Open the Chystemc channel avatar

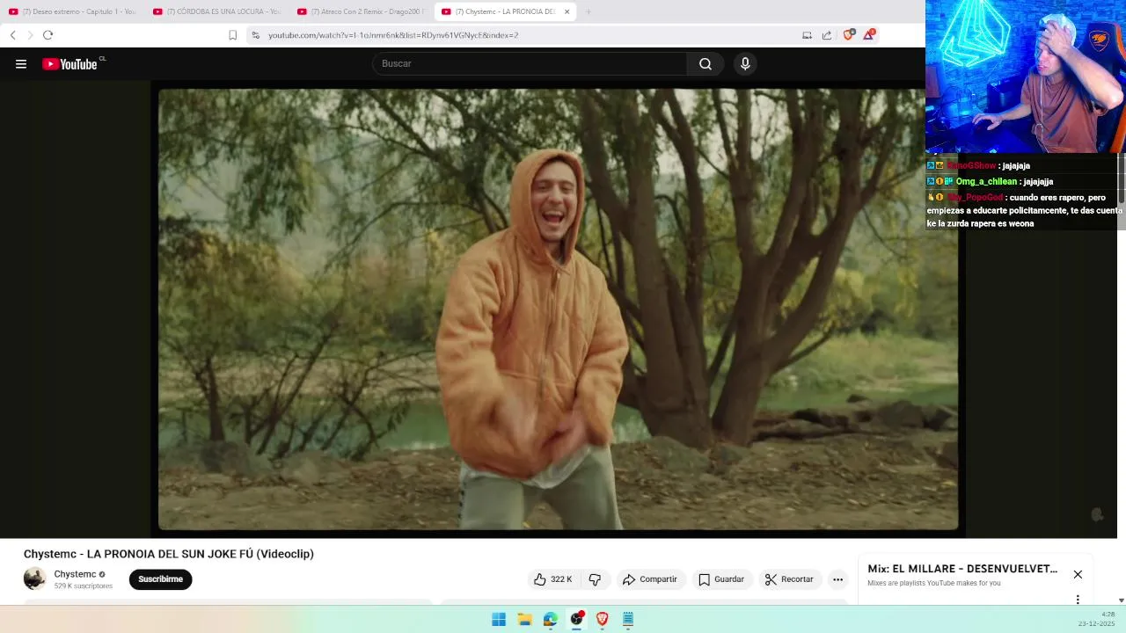pos(34,578)
